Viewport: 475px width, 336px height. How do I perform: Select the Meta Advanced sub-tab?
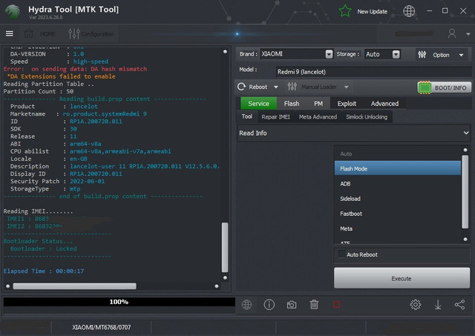pyautogui.click(x=318, y=117)
